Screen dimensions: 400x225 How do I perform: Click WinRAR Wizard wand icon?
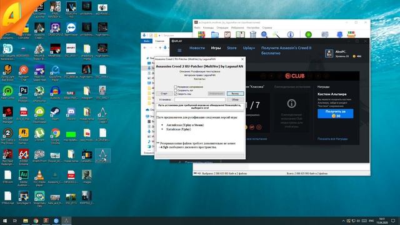pyautogui.click(x=276, y=34)
